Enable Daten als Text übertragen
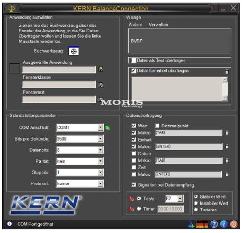Screen dimensions: 243x233 [x=134, y=60]
